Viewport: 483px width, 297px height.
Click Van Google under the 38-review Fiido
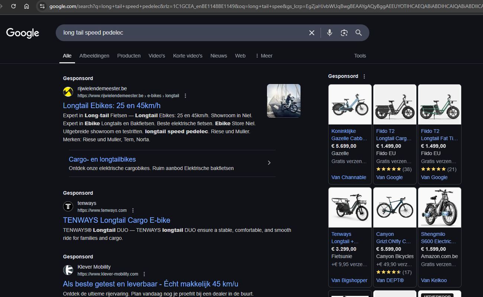pyautogui.click(x=389, y=177)
